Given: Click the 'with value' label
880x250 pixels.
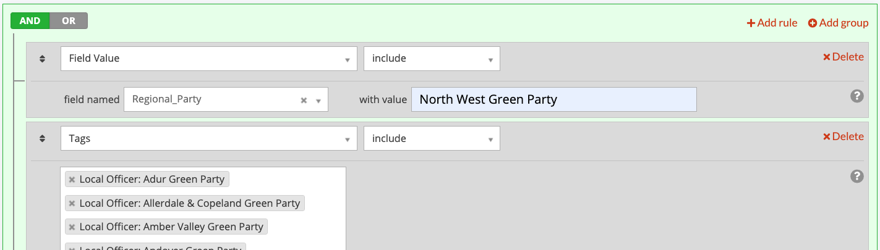Looking at the screenshot, I should coord(383,99).
